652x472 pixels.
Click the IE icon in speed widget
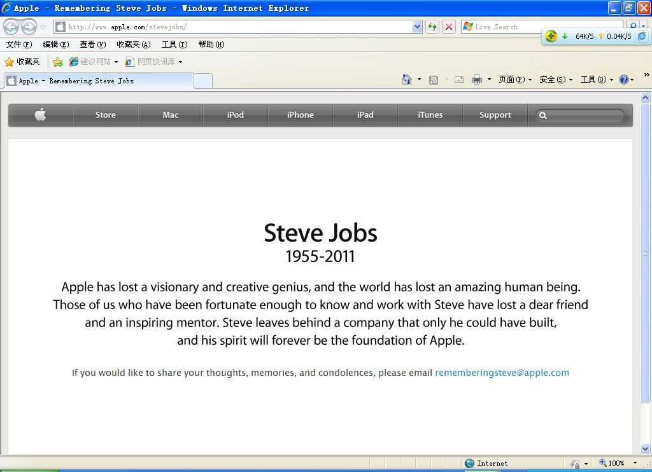(x=642, y=36)
